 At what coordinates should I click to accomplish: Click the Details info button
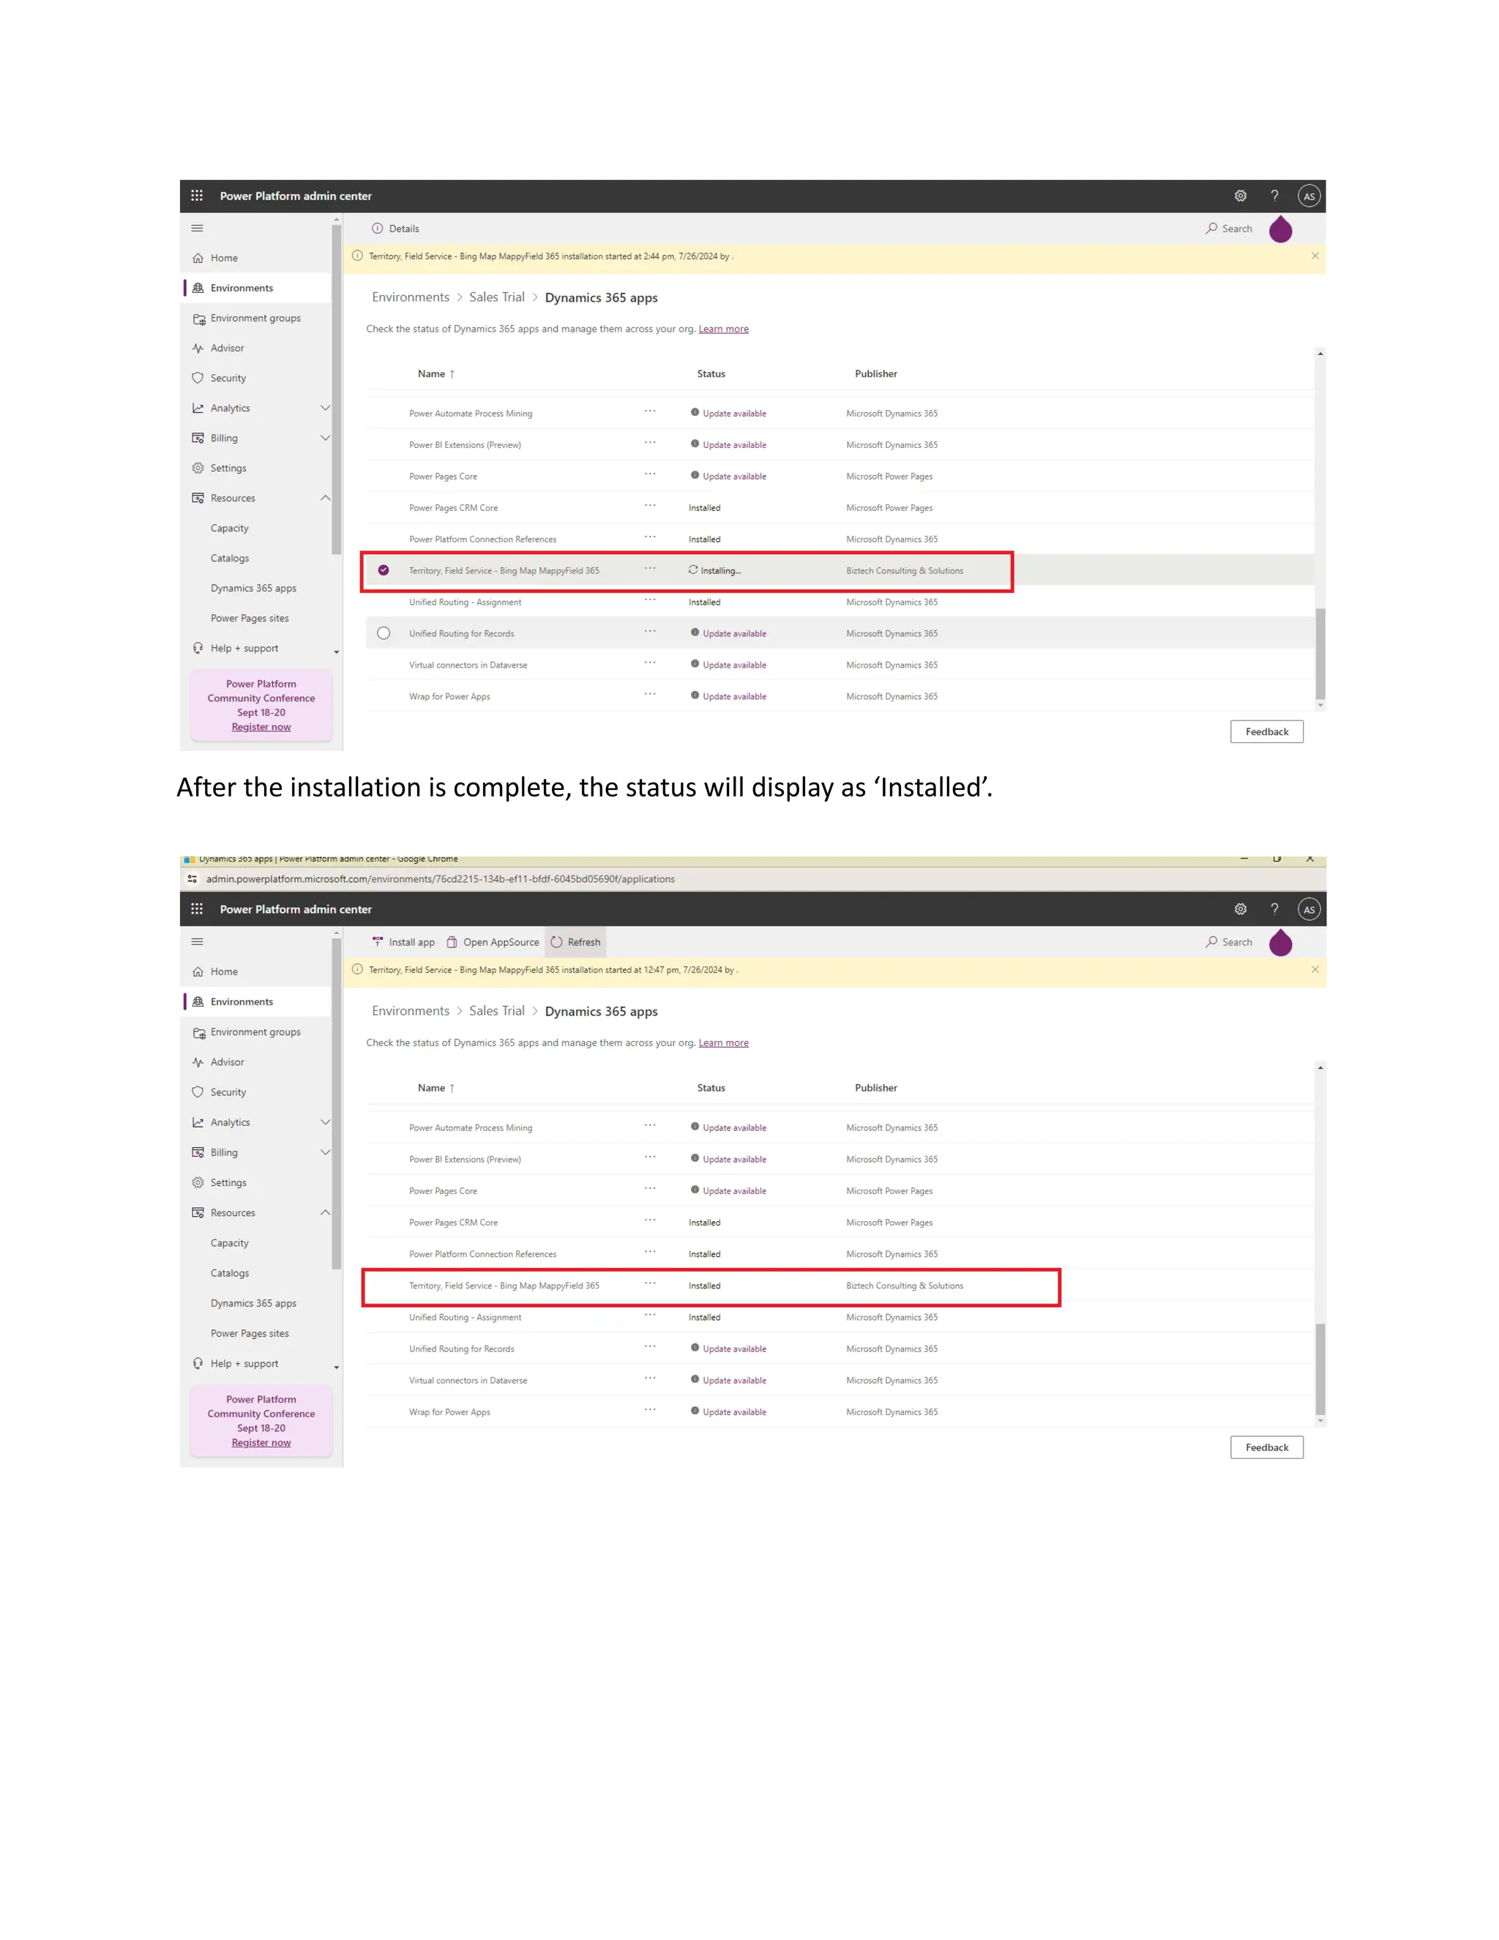(395, 228)
